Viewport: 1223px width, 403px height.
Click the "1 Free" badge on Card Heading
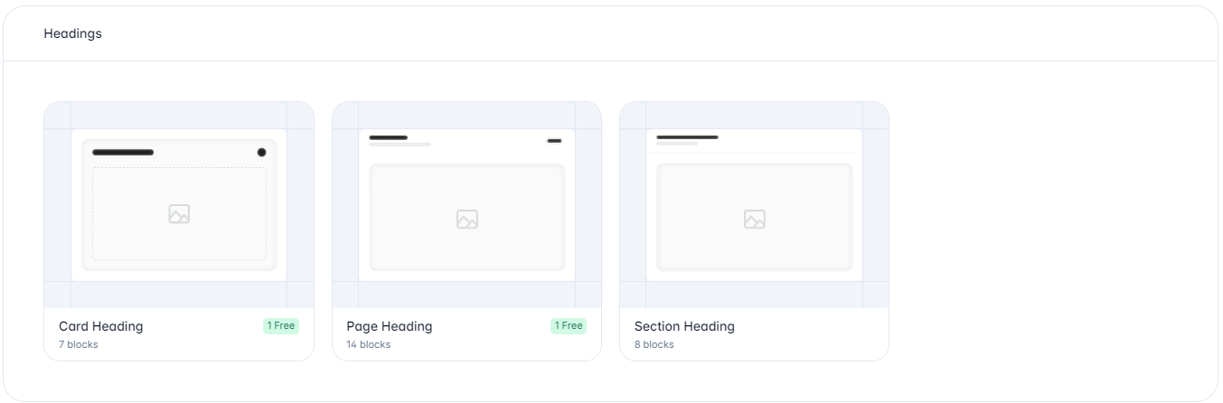280,326
